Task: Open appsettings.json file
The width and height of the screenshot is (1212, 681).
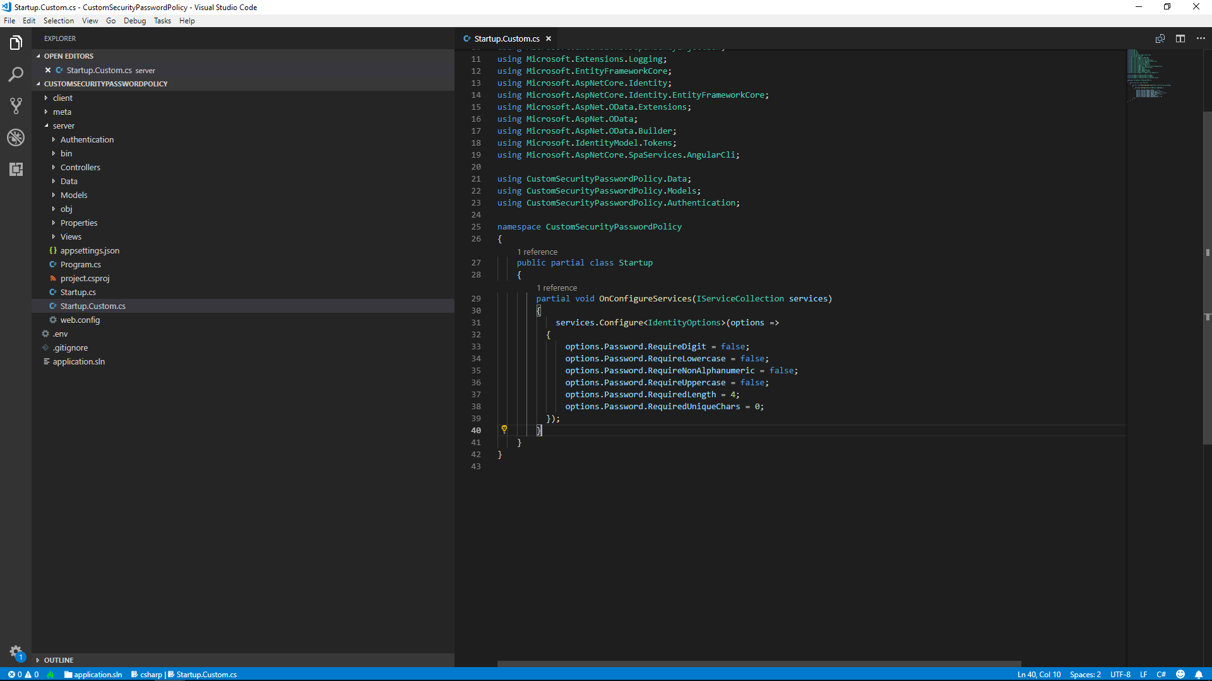Action: pyautogui.click(x=243, y=250)
